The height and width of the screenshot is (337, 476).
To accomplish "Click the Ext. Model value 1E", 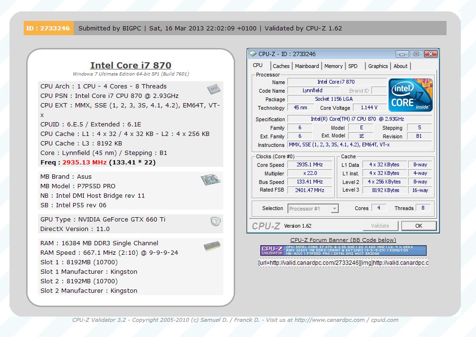I will tap(361, 136).
